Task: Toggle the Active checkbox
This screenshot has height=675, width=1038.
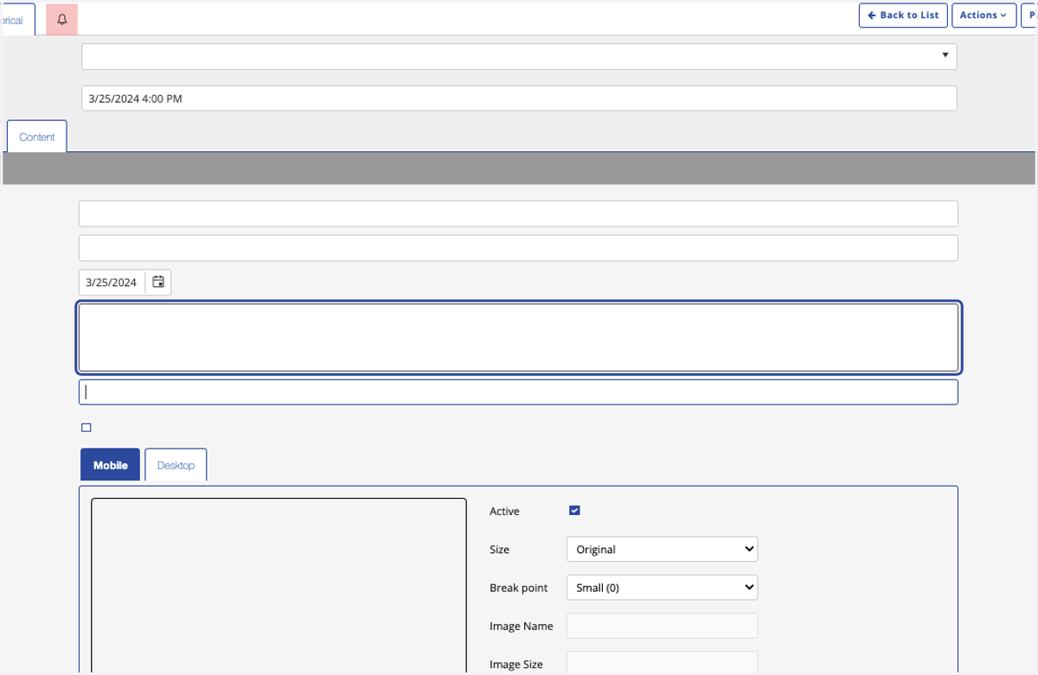Action: pos(574,511)
